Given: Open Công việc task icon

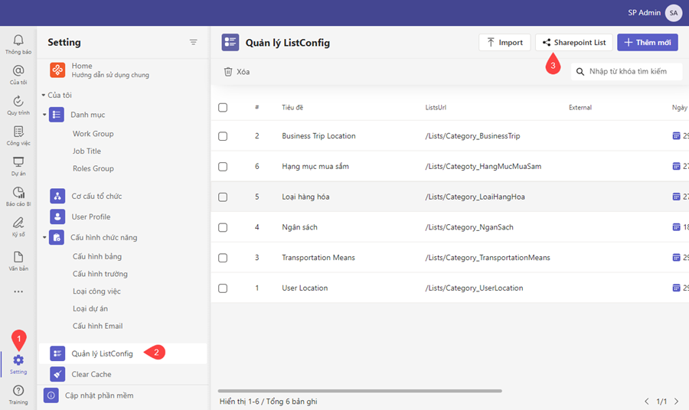Looking at the screenshot, I should point(18,132).
